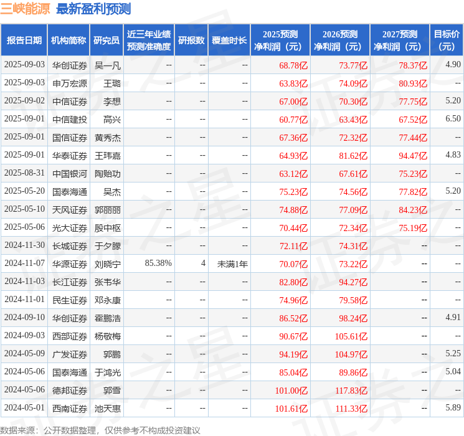The height and width of the screenshot is (436, 464).
Task: Click the 2025 forecast value 68.78亿
Action: tap(293, 65)
